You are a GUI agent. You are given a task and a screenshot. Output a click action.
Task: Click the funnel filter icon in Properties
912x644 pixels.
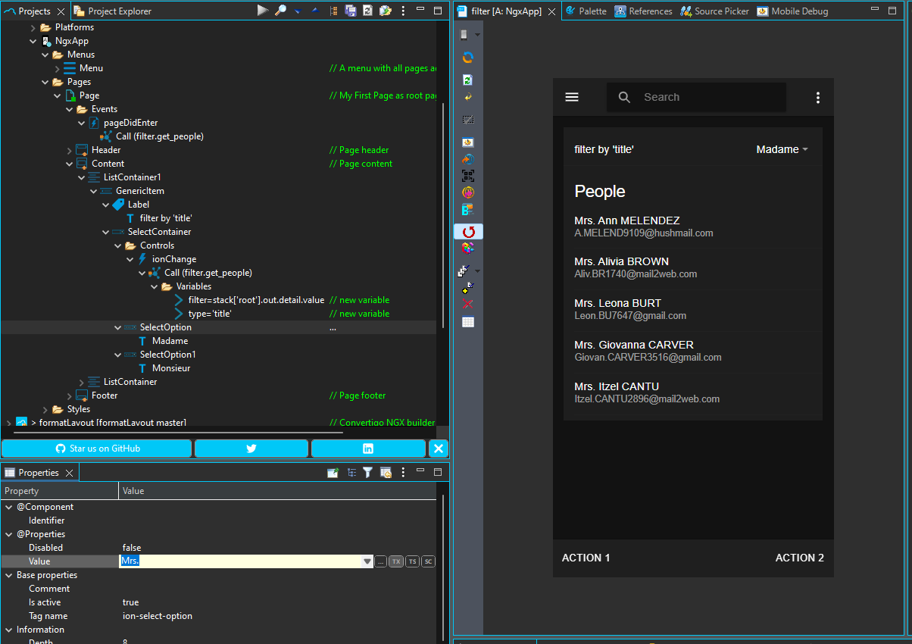pos(367,473)
